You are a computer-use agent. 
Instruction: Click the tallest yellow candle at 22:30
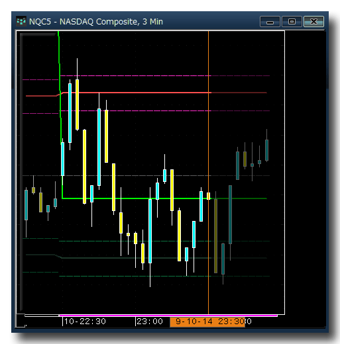[x=84, y=167]
